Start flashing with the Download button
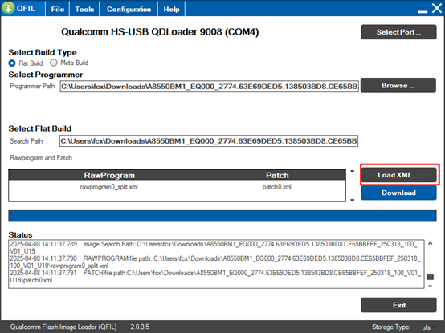The image size is (445, 333). [398, 193]
